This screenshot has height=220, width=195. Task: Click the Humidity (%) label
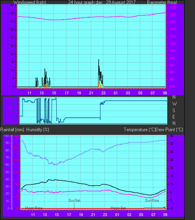tap(38, 130)
